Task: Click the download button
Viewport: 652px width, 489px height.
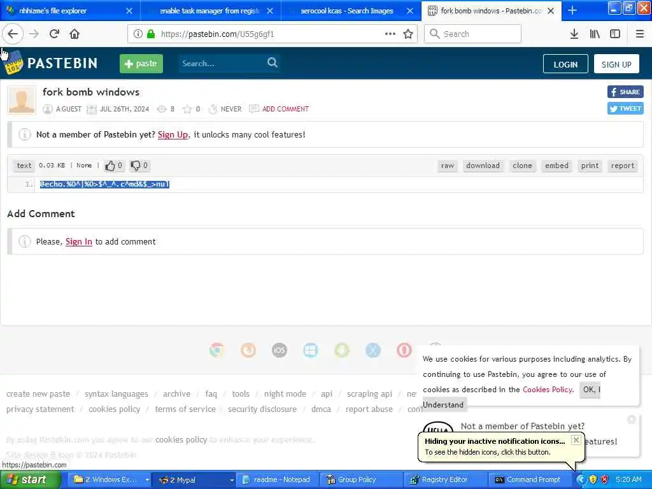Action: [x=483, y=166]
